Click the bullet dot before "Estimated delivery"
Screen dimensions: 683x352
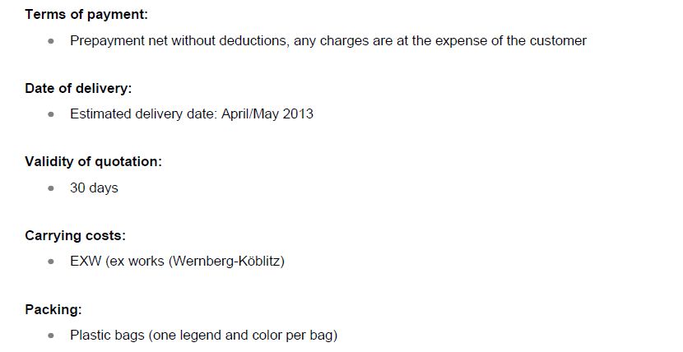click(52, 114)
